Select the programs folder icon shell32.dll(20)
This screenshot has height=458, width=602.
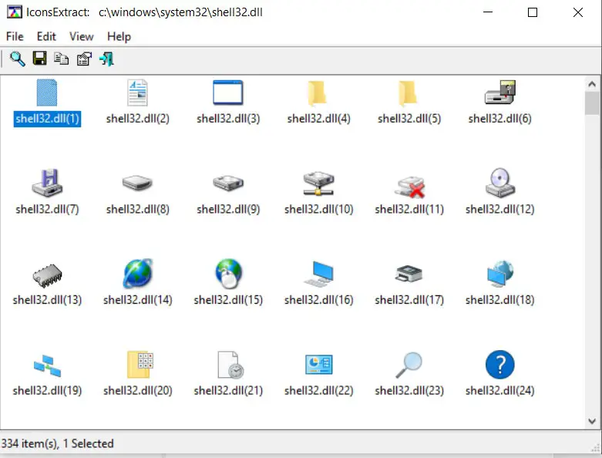[140, 365]
